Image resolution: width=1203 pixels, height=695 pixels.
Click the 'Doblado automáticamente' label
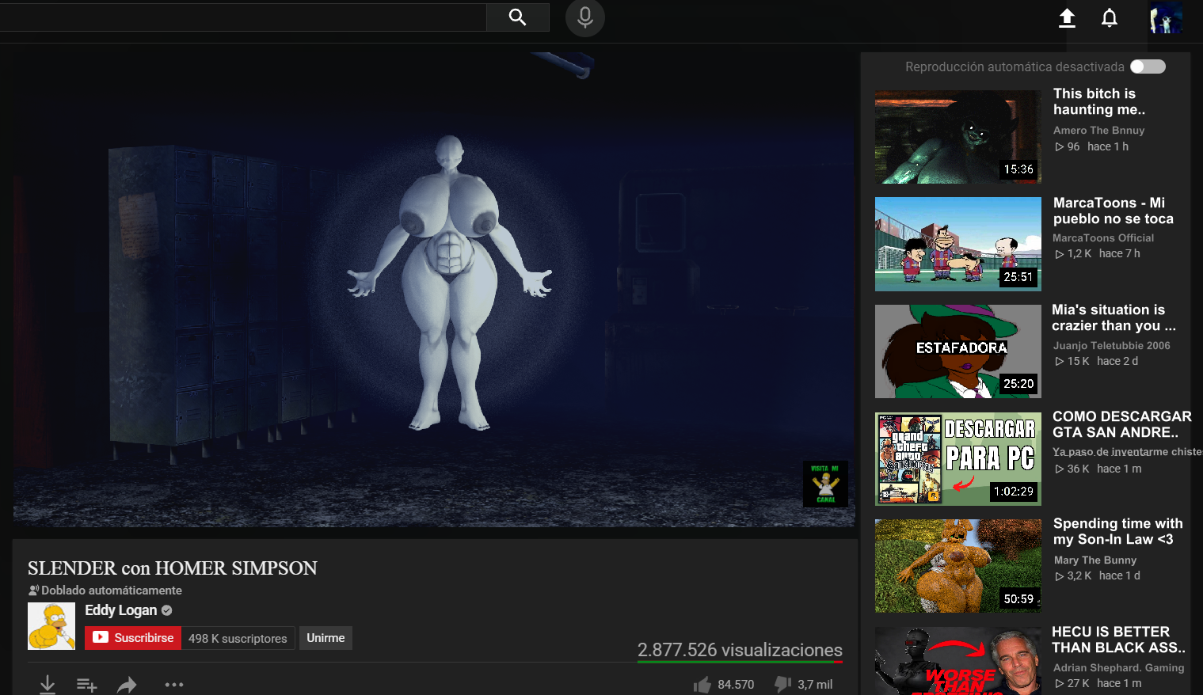[112, 591]
